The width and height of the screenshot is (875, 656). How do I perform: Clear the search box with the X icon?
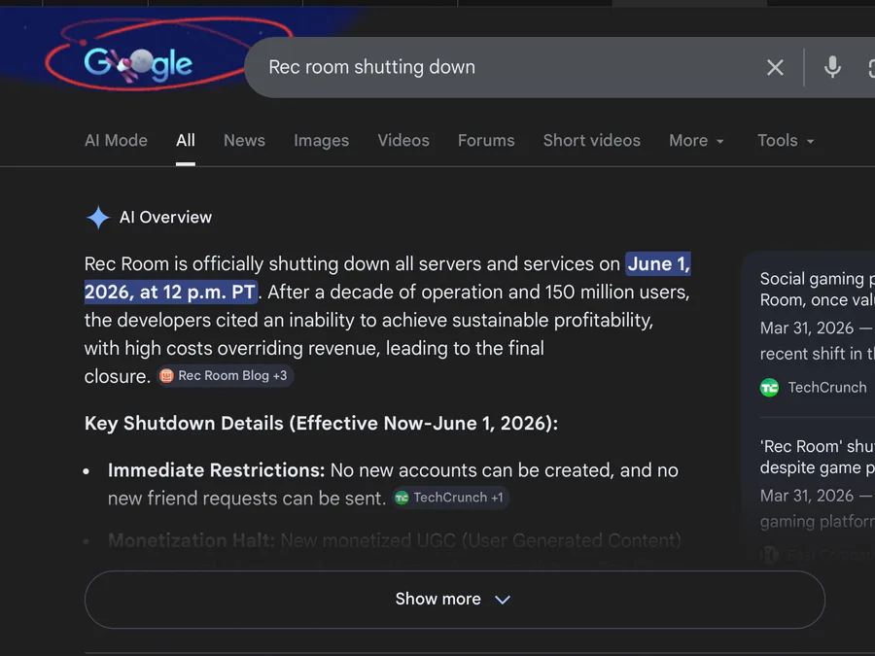tap(775, 67)
